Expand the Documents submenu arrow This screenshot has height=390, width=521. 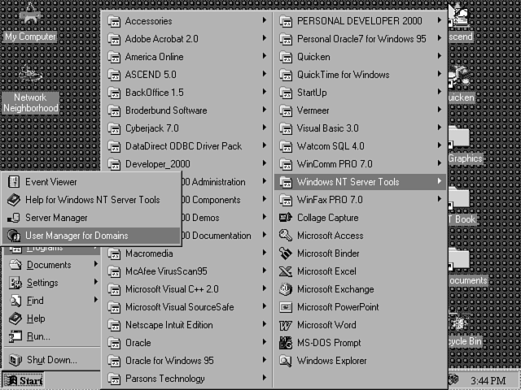click(x=96, y=265)
